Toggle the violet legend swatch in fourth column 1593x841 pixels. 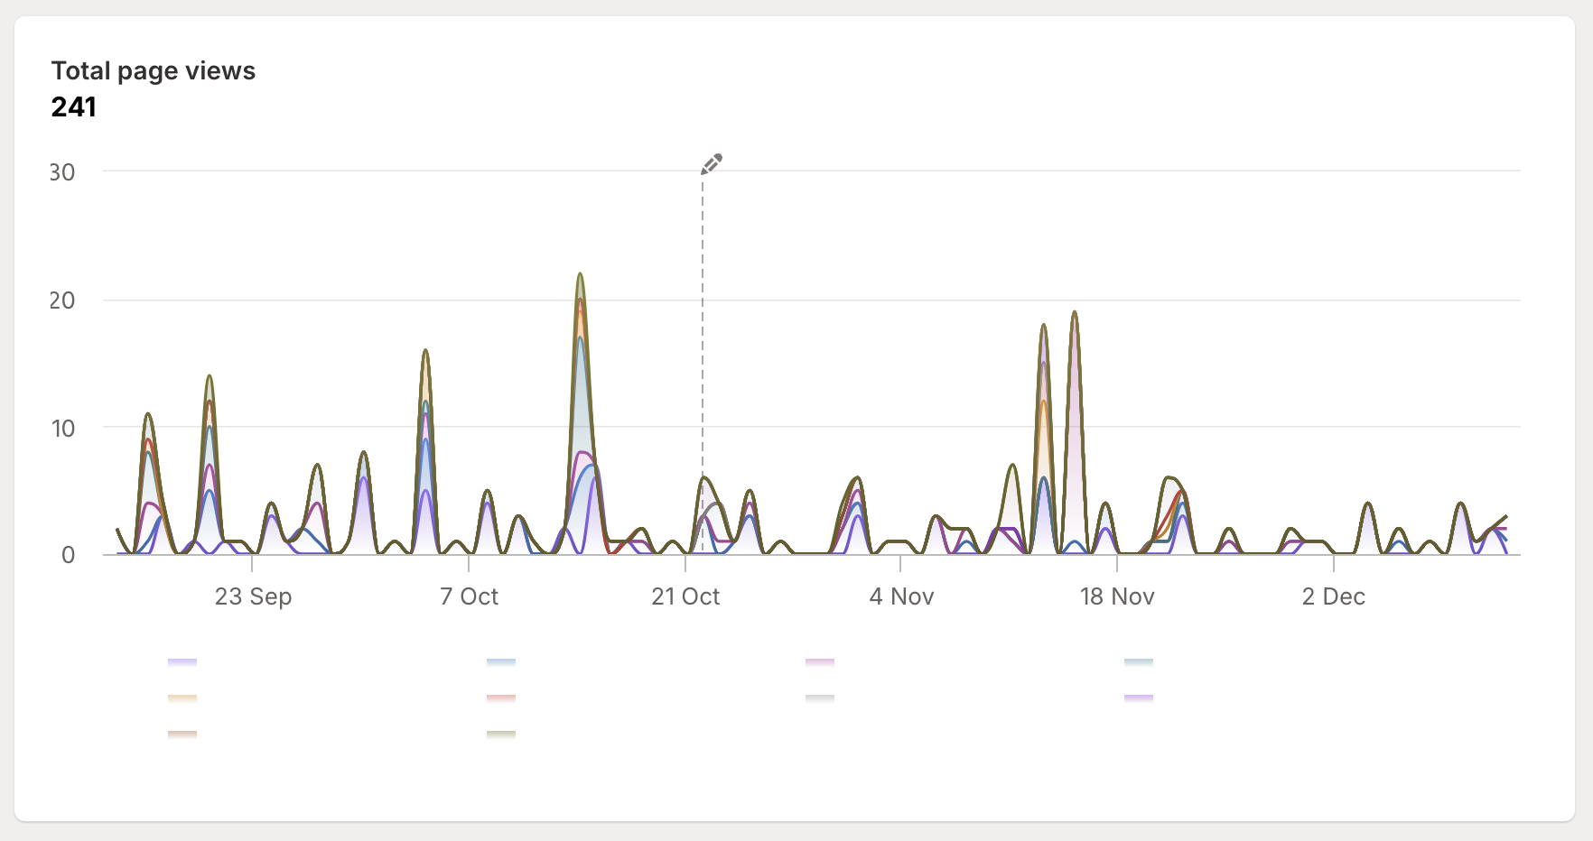tap(1137, 697)
